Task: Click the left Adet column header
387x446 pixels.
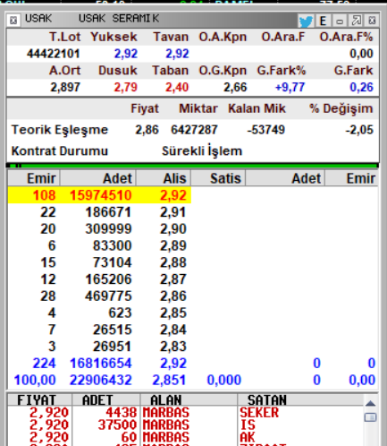Action: coord(98,178)
